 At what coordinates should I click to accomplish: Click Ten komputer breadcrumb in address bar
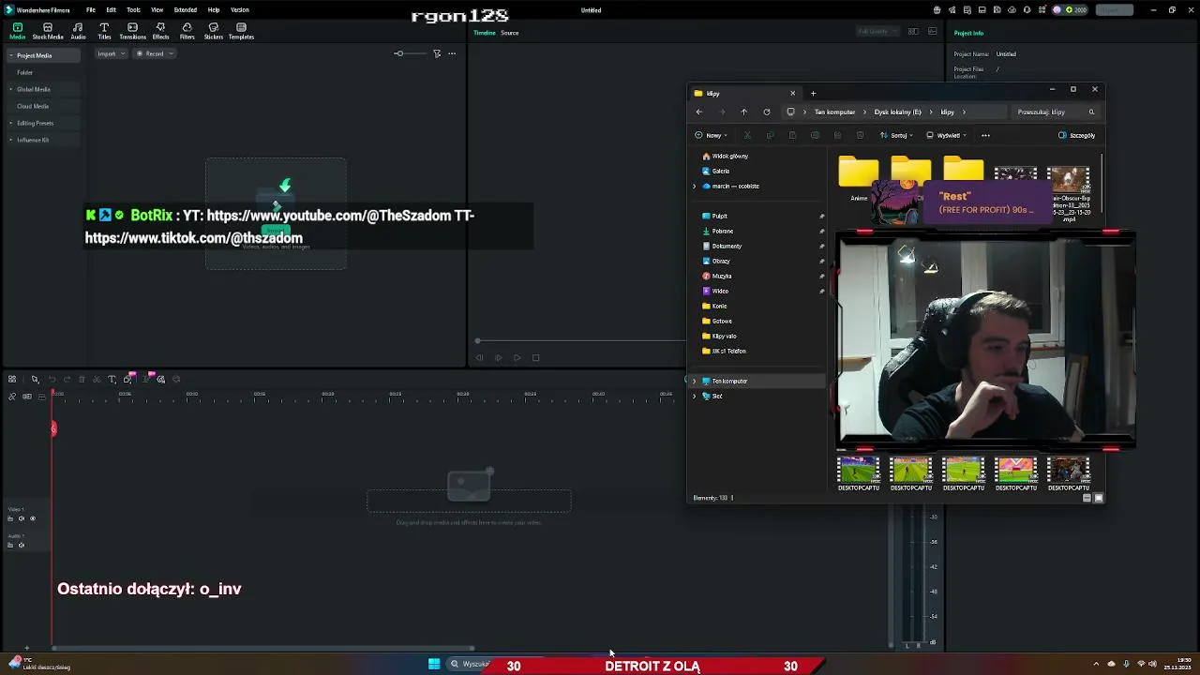pyautogui.click(x=834, y=112)
